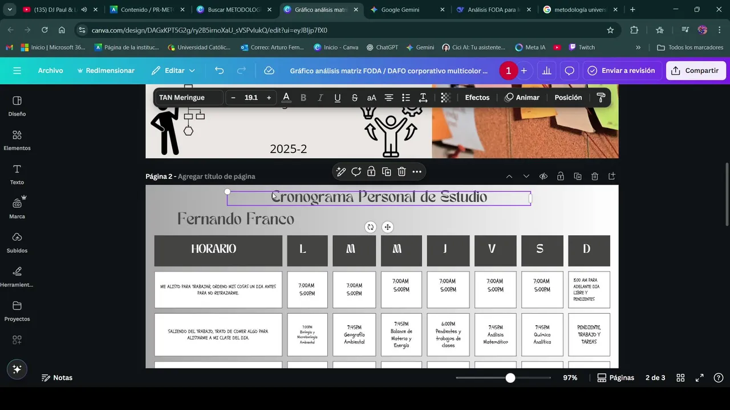
Task: Open the Elementos sidebar panel
Action: (17, 140)
